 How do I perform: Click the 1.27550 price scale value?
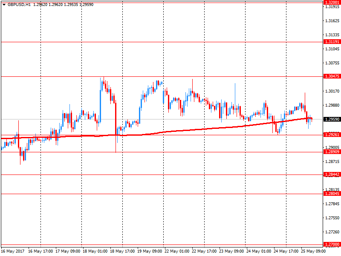332,218
